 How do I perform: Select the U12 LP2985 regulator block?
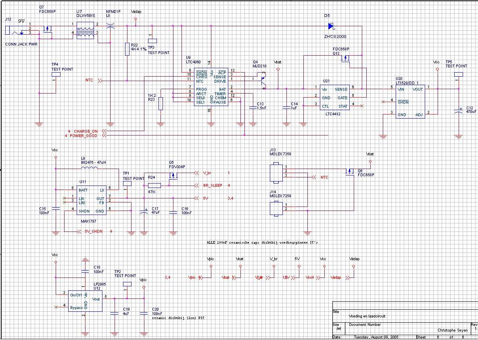pyautogui.click(x=85, y=300)
